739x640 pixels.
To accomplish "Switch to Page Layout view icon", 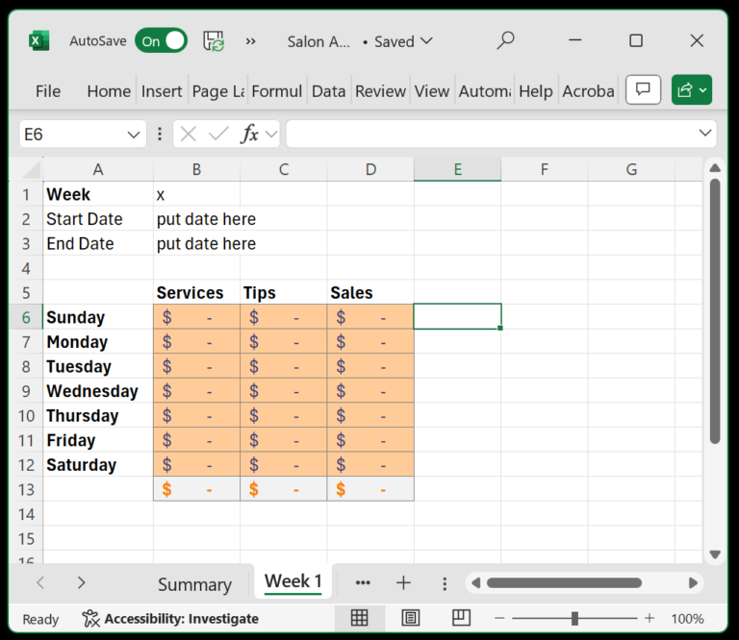I will pos(410,618).
